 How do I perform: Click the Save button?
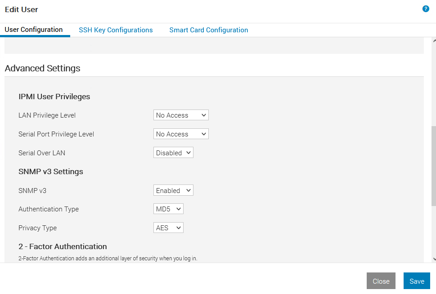[x=417, y=281]
